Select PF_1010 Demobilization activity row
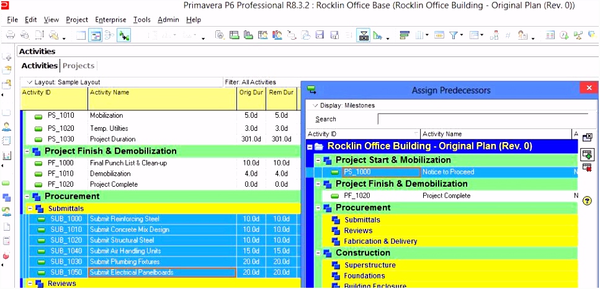Viewport: 600px width, 289px height. click(160, 174)
